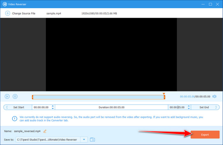
Task: Open the output folder icon
Action: point(93,139)
